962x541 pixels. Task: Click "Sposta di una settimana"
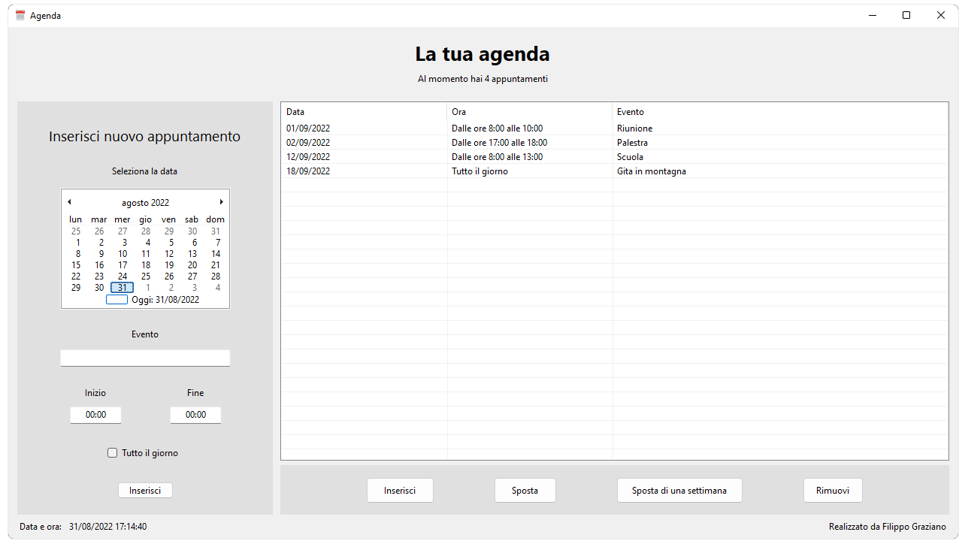tap(679, 490)
